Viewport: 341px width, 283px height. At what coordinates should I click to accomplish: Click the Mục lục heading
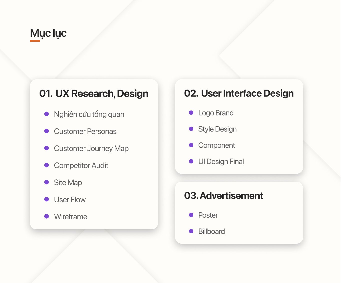(48, 33)
